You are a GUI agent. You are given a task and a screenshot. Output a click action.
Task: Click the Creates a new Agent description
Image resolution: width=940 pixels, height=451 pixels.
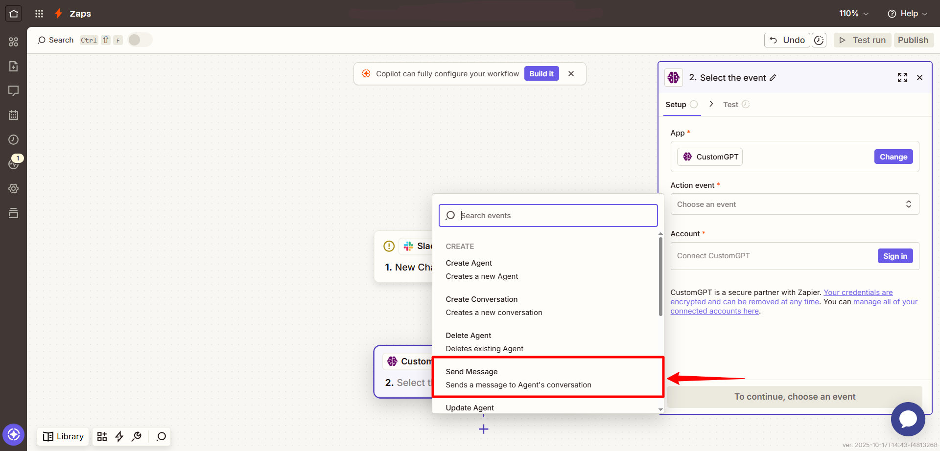pos(482,276)
